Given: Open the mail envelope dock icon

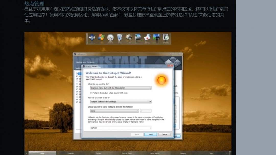Looking at the screenshot, I should click(147, 38).
